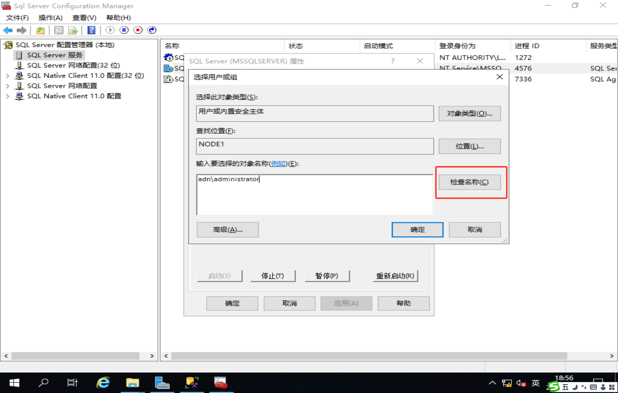Open the 帮助(H) menu
Viewport: 618px width, 393px height.
click(x=118, y=18)
